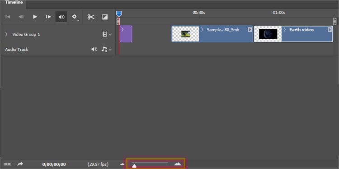Click Earth video clip thumbnail
339x169 pixels.
268,34
